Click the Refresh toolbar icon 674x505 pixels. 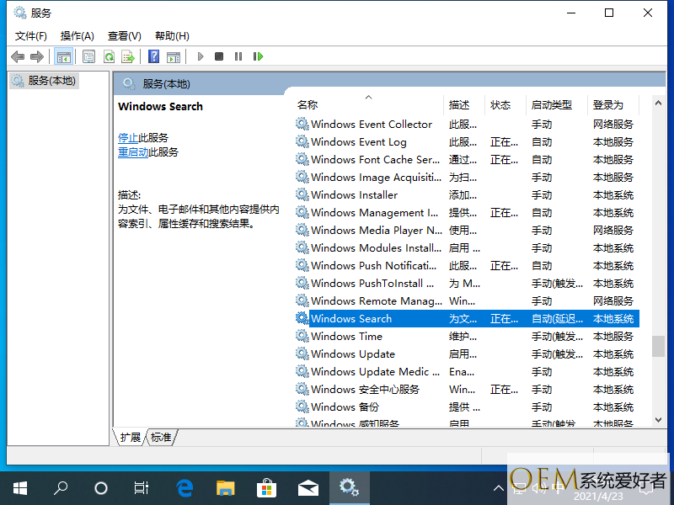tap(109, 56)
